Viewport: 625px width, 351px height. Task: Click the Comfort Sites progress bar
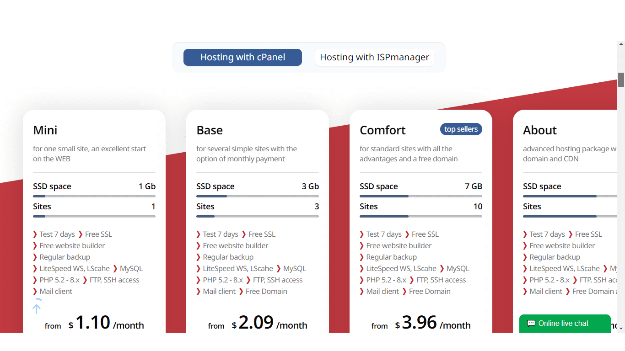[421, 216]
